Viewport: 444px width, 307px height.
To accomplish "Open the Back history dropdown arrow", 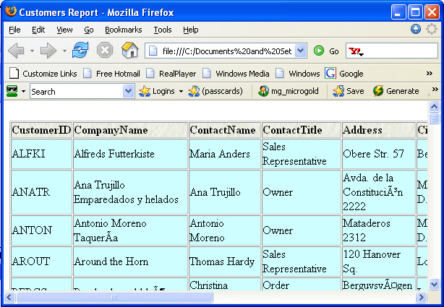I will [32, 51].
